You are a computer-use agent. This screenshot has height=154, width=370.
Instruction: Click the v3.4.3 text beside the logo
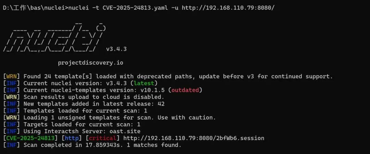point(116,49)
